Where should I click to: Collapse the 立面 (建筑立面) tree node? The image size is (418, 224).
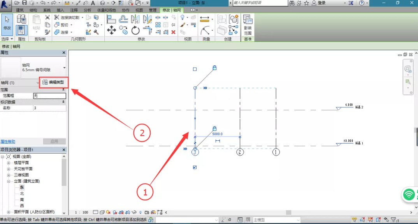9,181
